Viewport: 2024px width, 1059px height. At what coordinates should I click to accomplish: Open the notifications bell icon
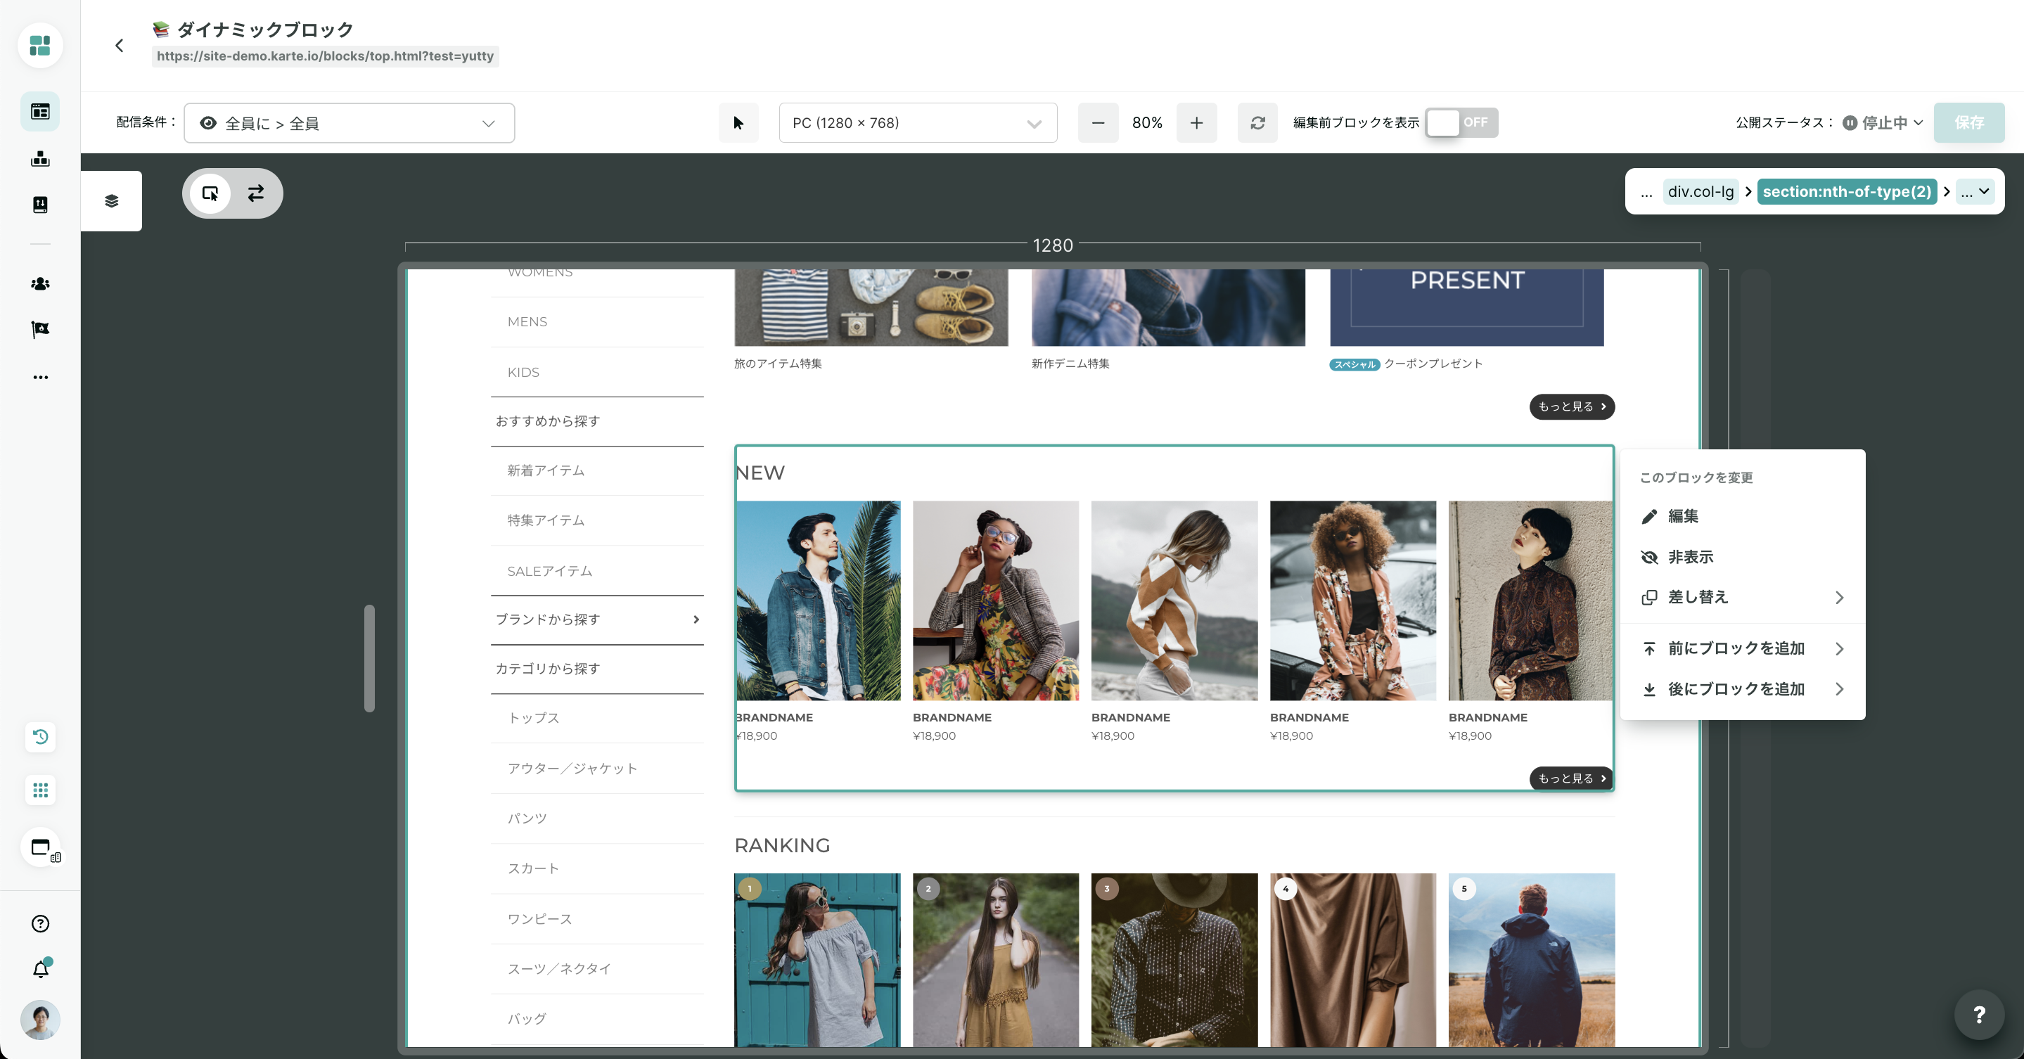(40, 969)
